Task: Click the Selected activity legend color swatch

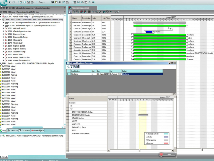Action: pos(166,134)
